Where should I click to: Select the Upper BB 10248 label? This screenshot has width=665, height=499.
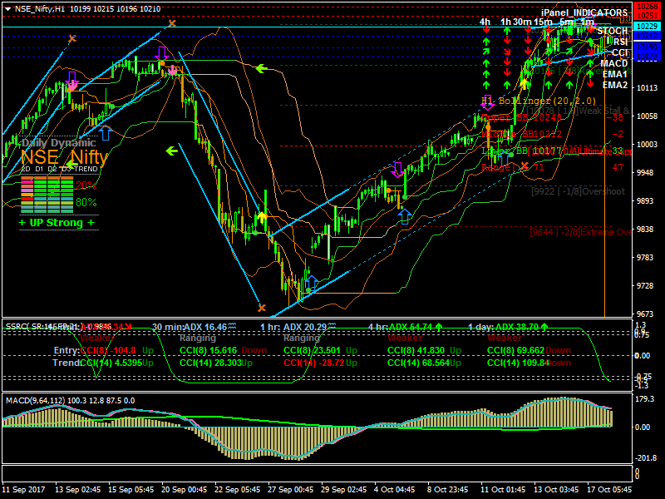[522, 117]
